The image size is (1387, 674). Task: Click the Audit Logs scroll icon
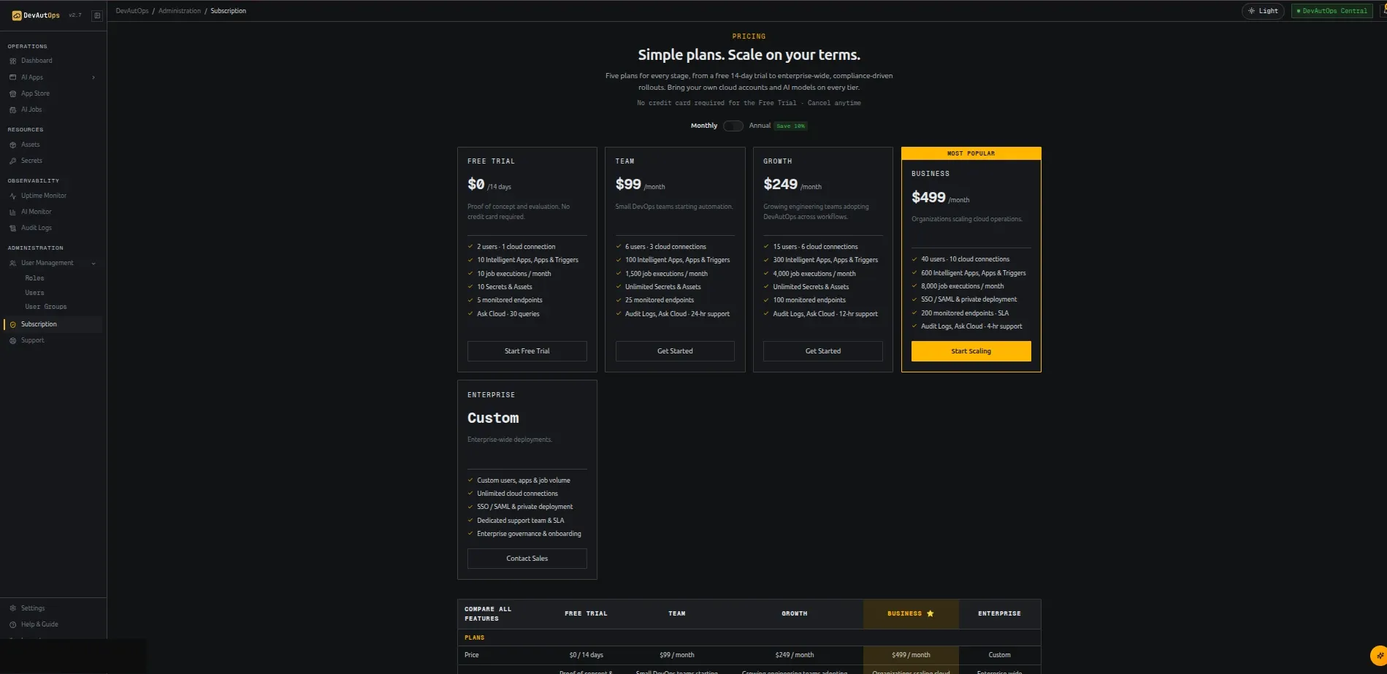pos(12,228)
